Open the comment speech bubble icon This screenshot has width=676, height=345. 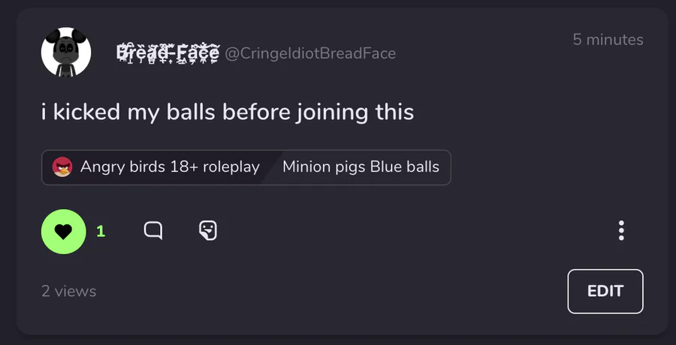point(153,230)
